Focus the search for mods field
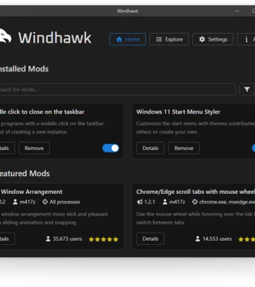255x287 pixels. pyautogui.click(x=117, y=89)
